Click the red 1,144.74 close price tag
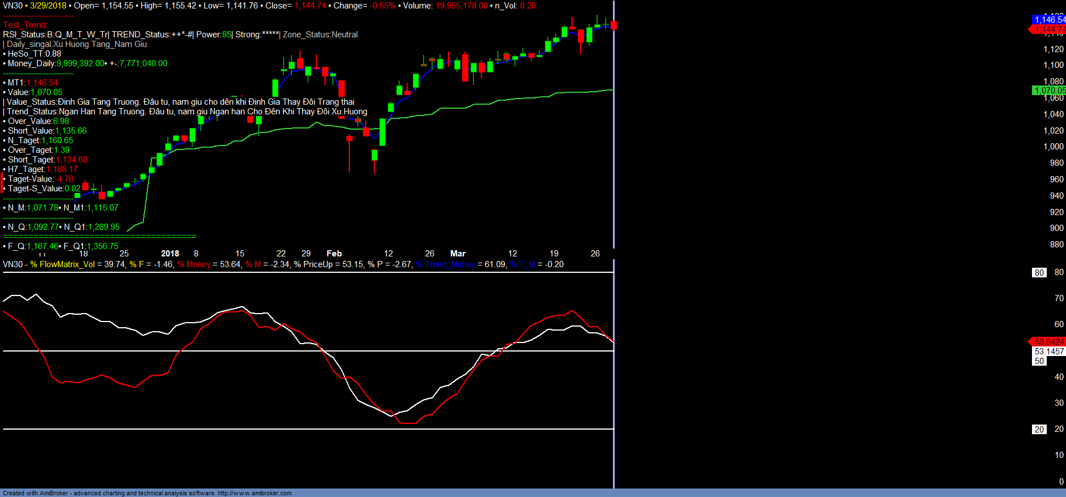 pos(1049,29)
